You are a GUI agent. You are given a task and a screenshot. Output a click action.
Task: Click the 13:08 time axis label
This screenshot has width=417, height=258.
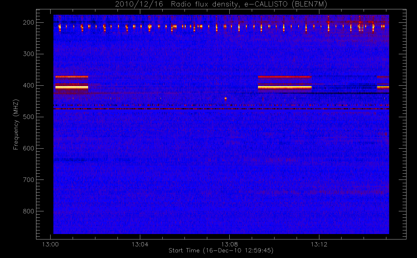coord(229,244)
